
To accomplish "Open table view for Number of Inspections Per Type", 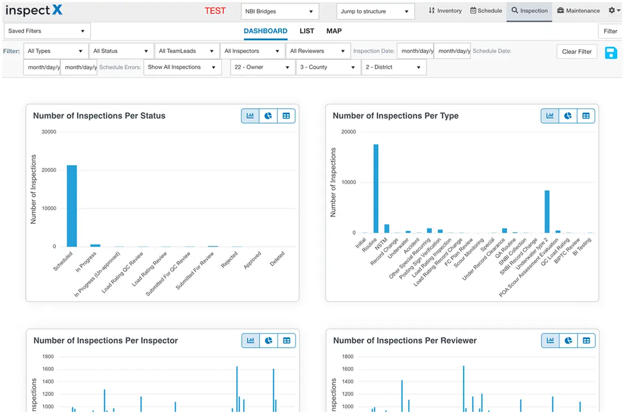I will pos(586,115).
